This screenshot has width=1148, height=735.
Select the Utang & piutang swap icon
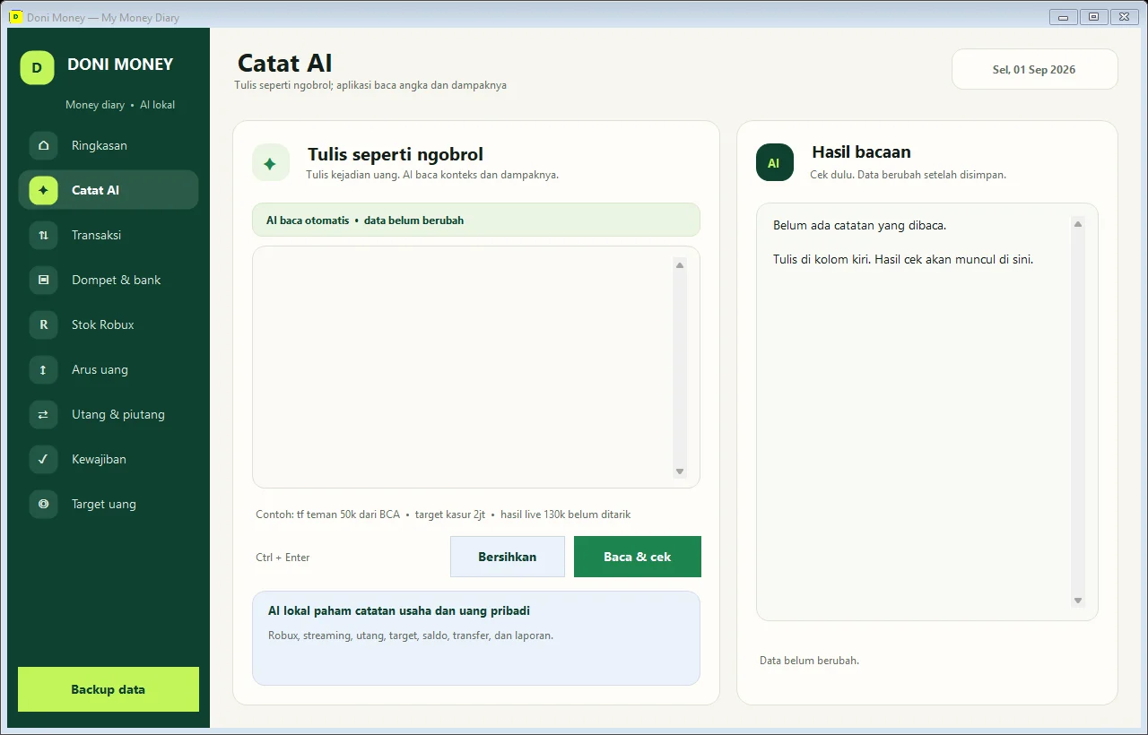pyautogui.click(x=43, y=414)
